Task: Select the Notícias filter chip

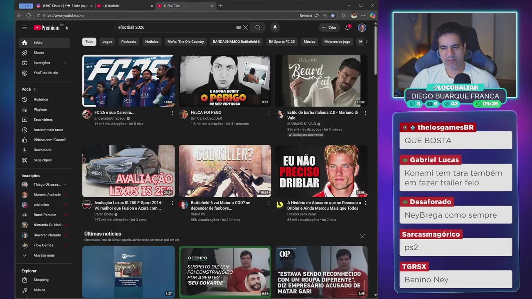Action: click(x=152, y=42)
